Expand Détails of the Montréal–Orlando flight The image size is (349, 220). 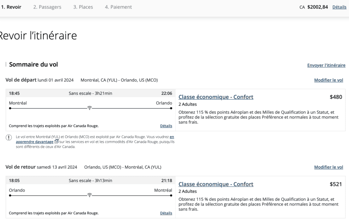point(166,126)
